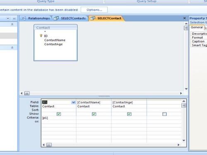The height and width of the screenshot is (155, 207).
Task: Enable Show checkbox in empty fourth column
Action: 164,114
